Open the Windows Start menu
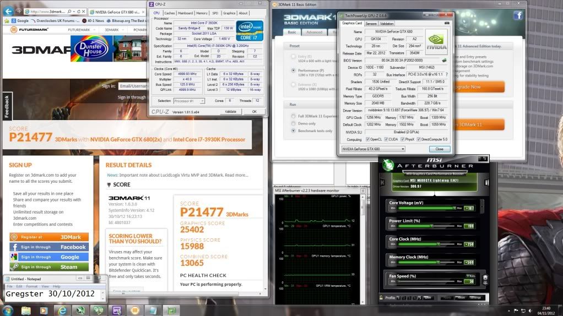Viewport: 563px width, 316px height. click(8, 310)
